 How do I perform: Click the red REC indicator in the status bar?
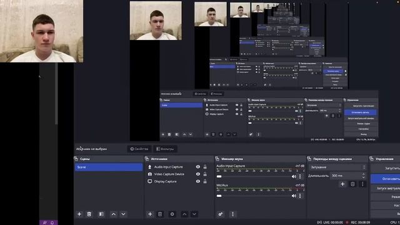click(x=347, y=222)
